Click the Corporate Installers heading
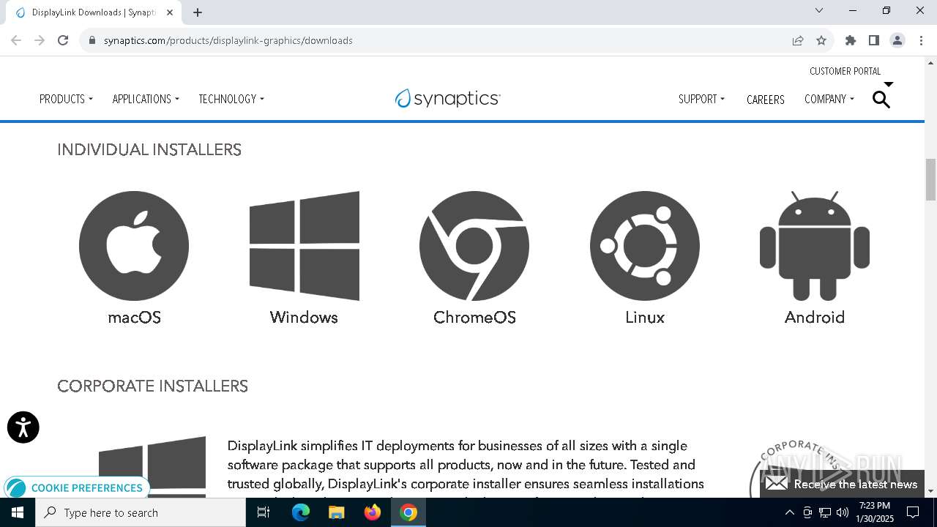This screenshot has width=937, height=527. [x=153, y=386]
